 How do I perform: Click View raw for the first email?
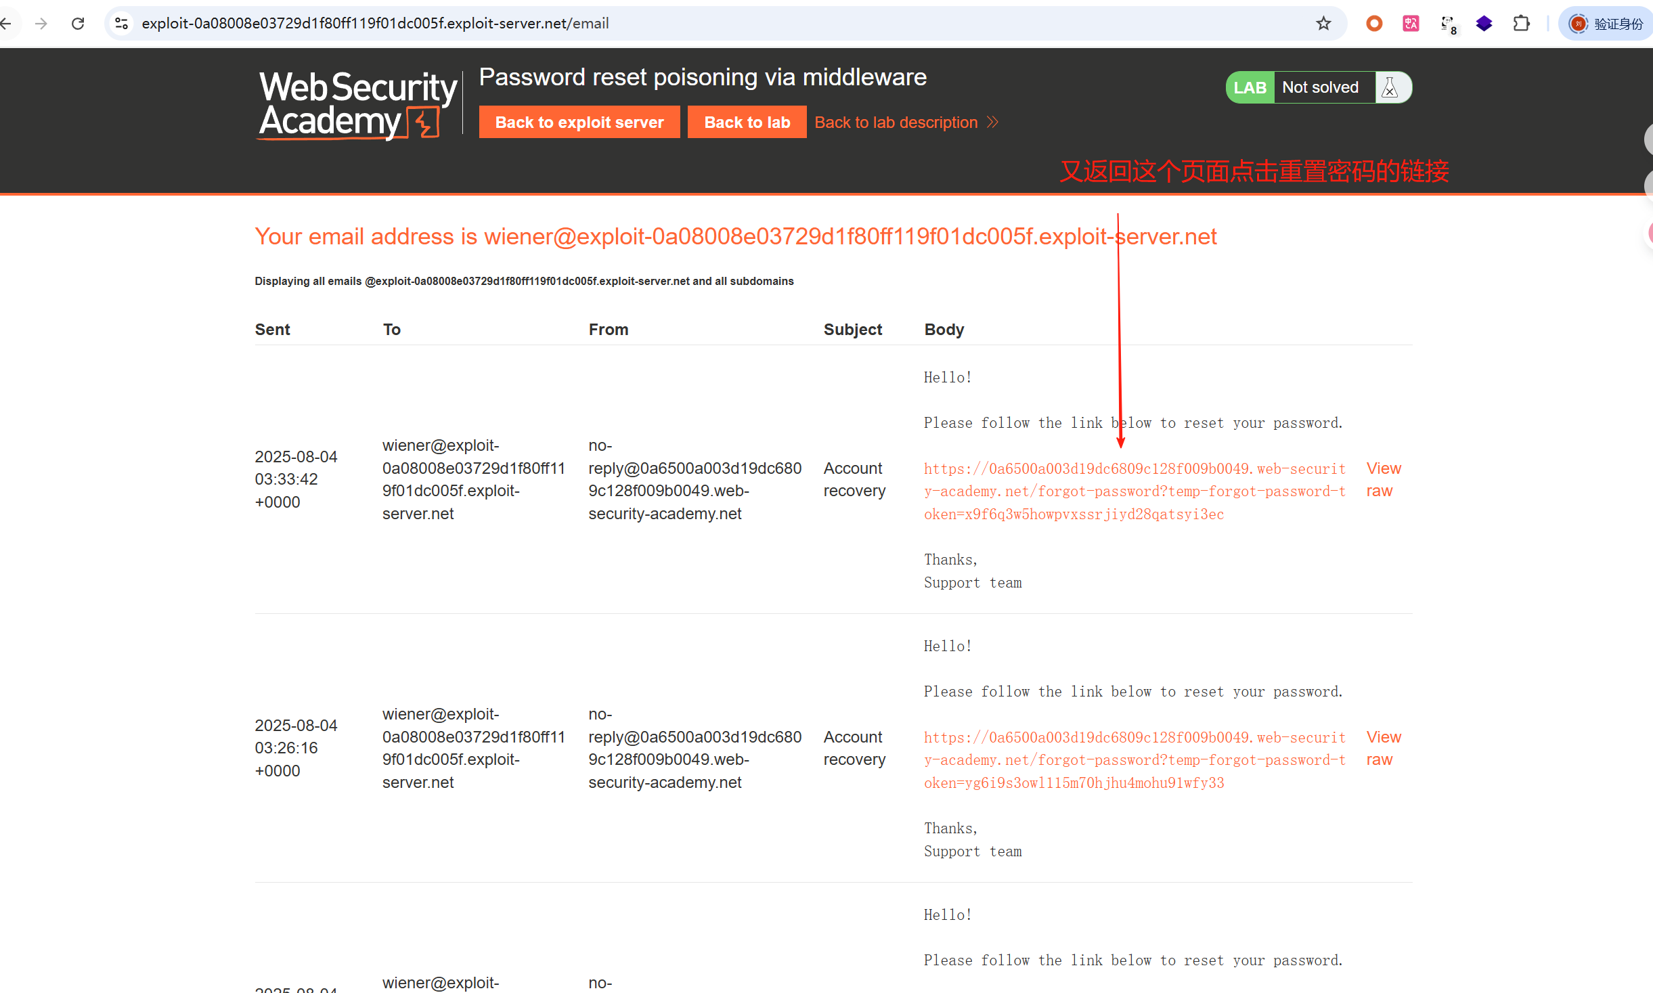coord(1383,479)
